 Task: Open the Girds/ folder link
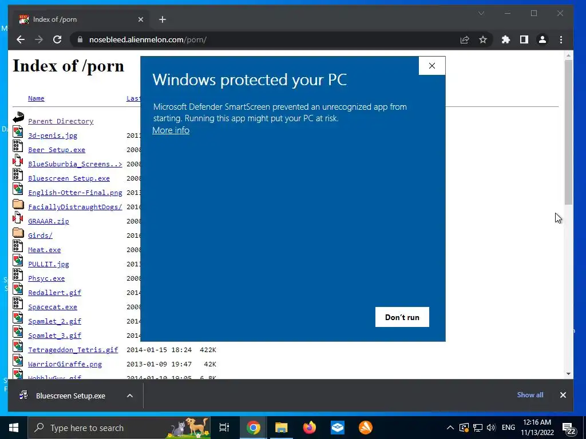pyautogui.click(x=41, y=236)
